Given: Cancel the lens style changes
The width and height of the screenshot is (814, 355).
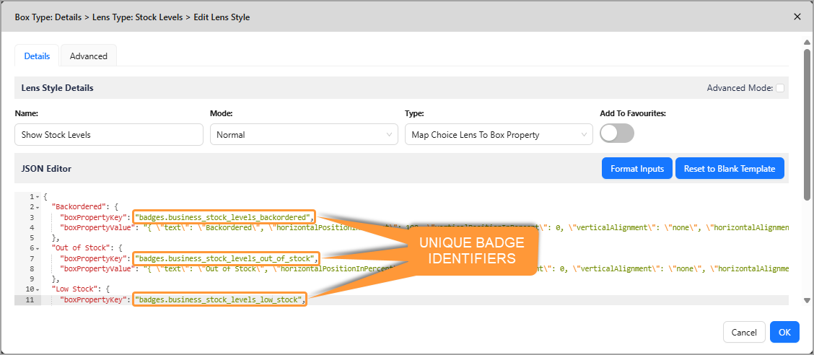Looking at the screenshot, I should (743, 333).
